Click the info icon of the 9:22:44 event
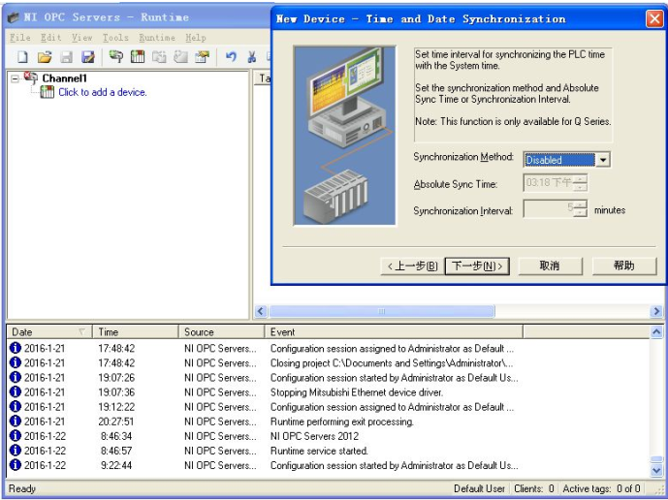 point(15,465)
